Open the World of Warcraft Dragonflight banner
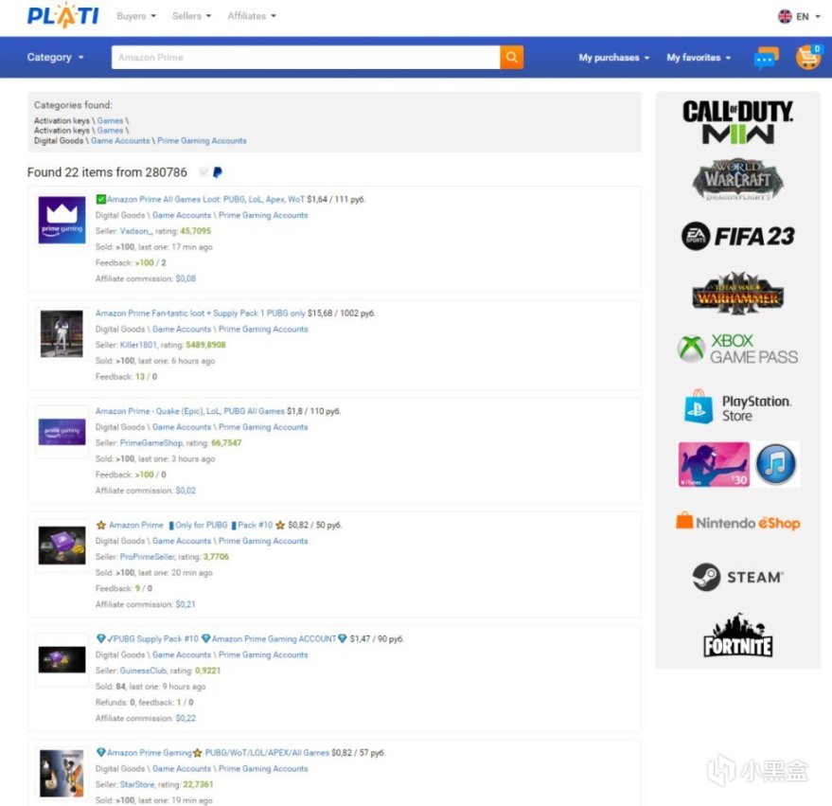 [x=737, y=179]
